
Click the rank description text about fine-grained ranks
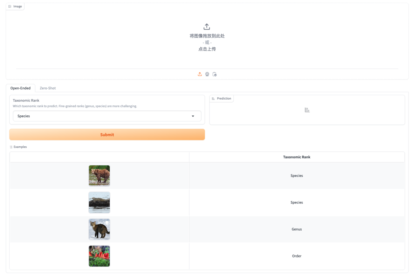click(x=75, y=106)
